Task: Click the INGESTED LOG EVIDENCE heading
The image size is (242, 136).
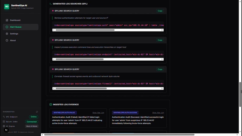Action: point(66,104)
